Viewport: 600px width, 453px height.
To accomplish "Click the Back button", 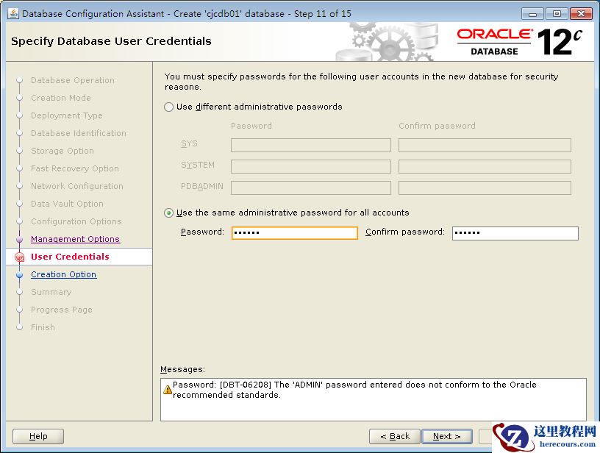I will (395, 436).
